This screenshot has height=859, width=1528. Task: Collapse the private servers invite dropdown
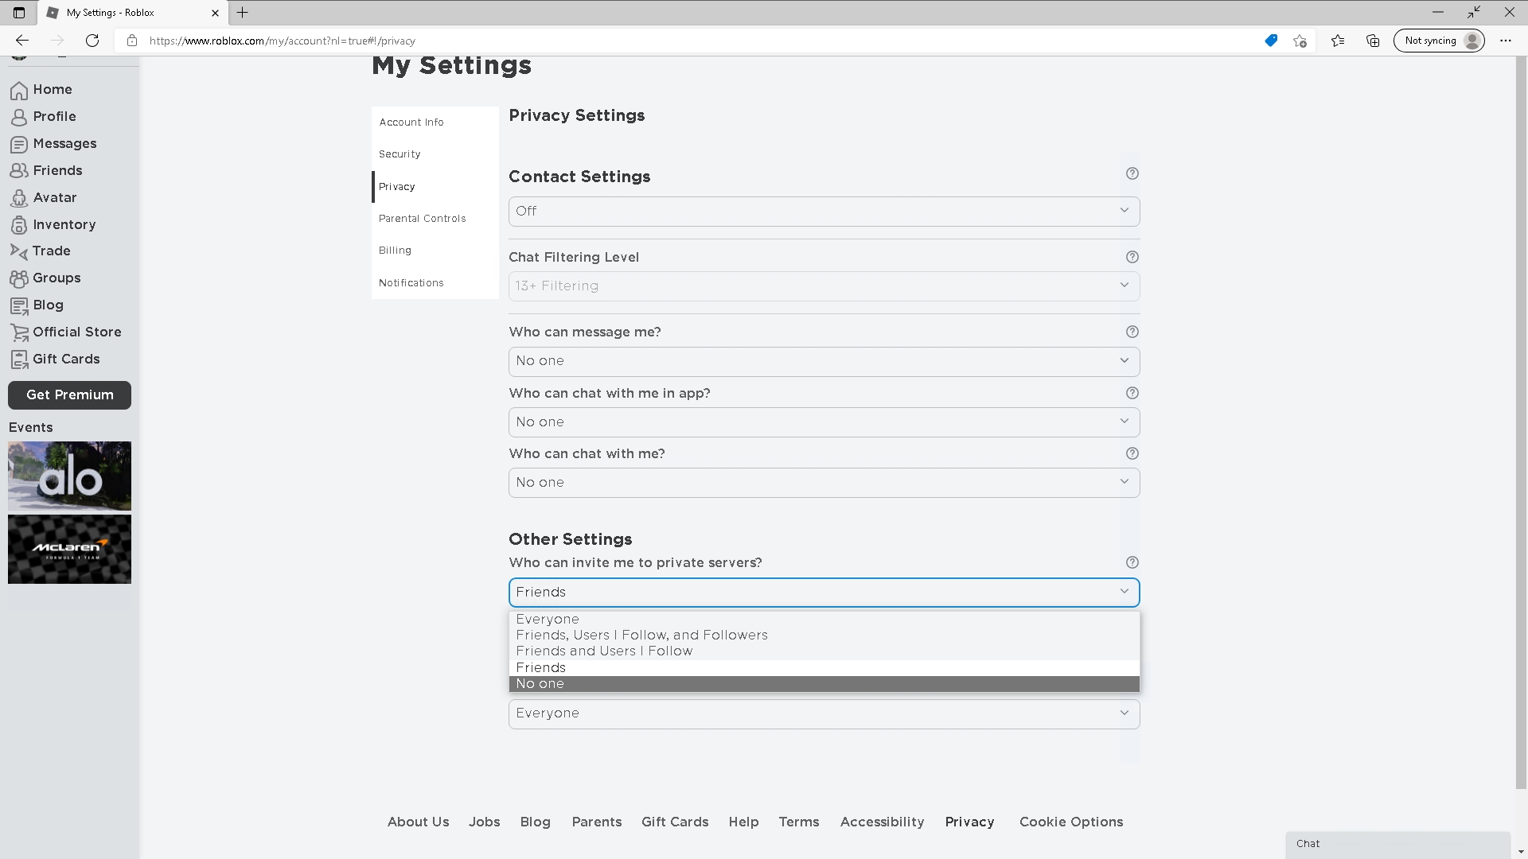(x=824, y=593)
